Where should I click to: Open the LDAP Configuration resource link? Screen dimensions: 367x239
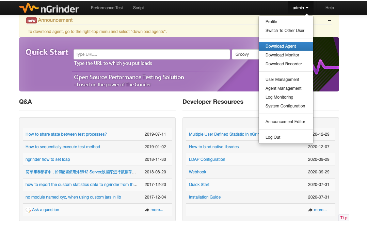207,159
